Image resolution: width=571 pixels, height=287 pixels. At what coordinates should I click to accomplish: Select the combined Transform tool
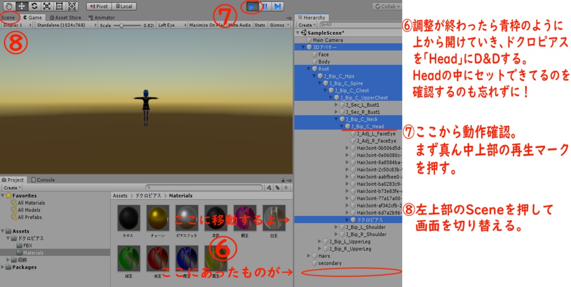pyautogui.click(x=72, y=6)
